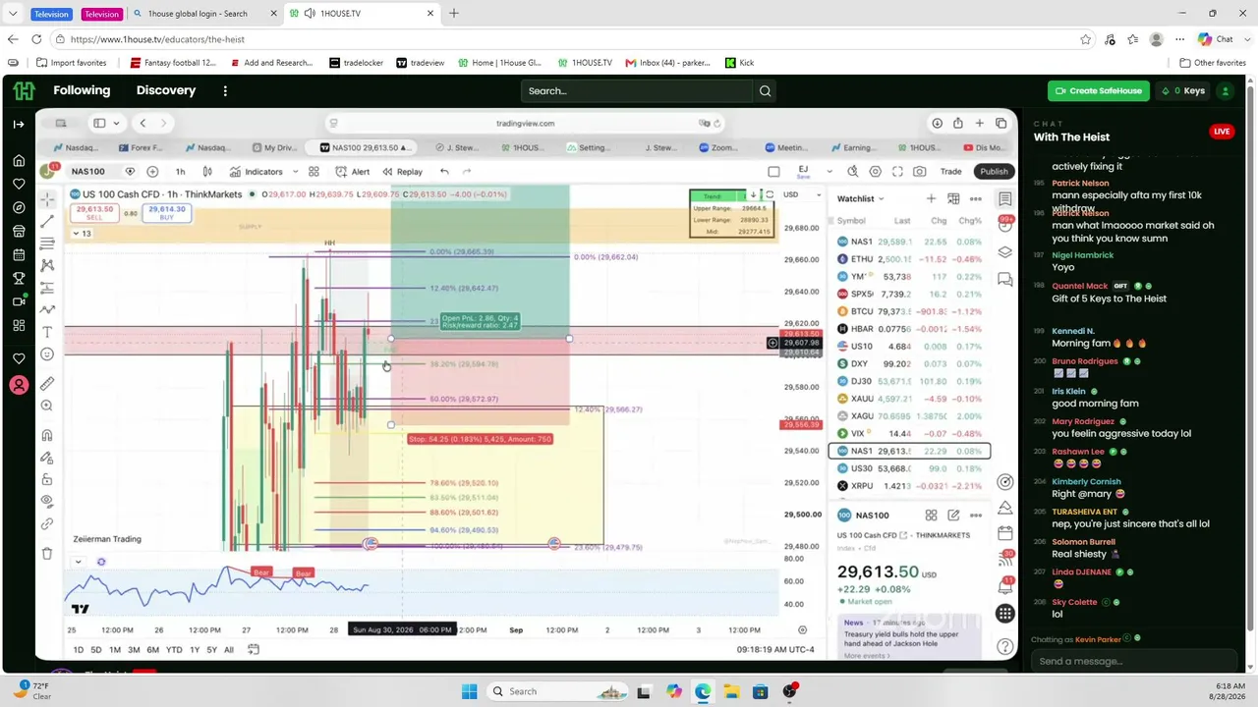
Task: Select the trend line drawing tool
Action: (x=47, y=221)
